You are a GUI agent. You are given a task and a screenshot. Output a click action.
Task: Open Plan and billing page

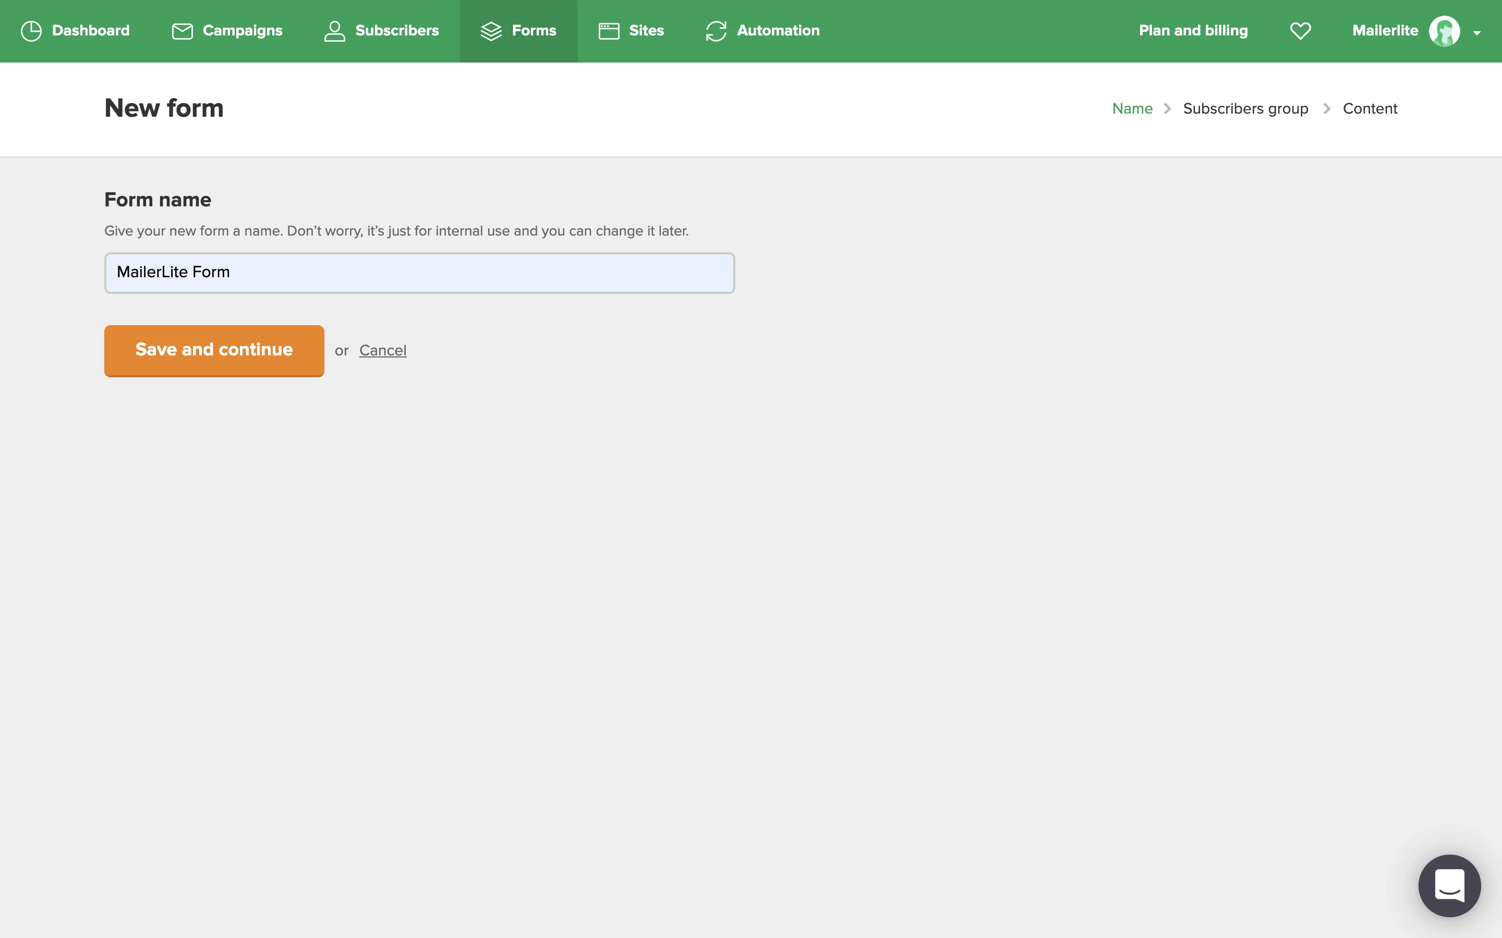(x=1193, y=31)
